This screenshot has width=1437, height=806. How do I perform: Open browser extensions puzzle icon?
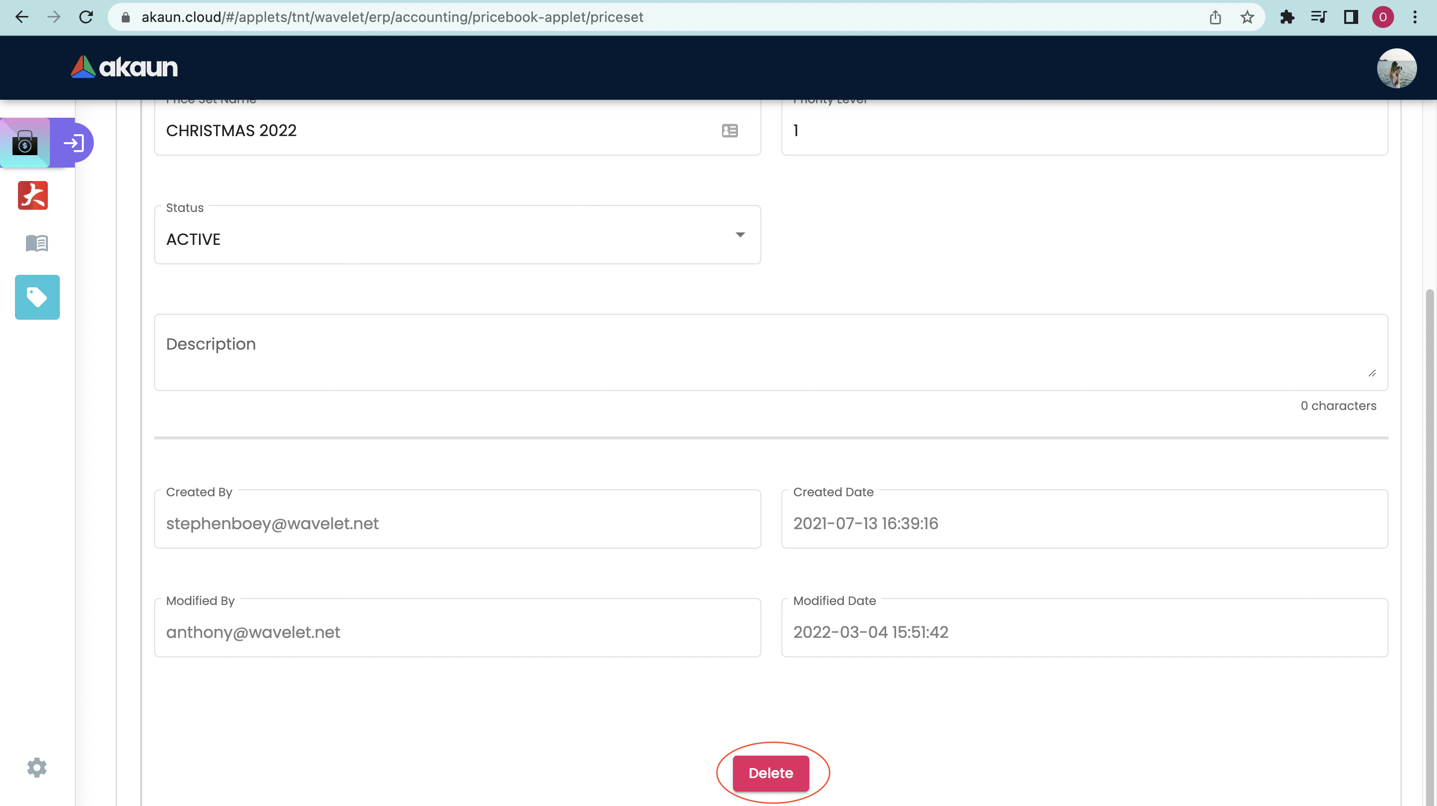1287,17
